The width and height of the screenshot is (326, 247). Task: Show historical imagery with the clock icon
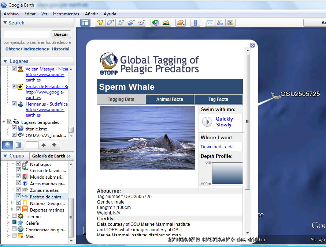[x=156, y=23]
